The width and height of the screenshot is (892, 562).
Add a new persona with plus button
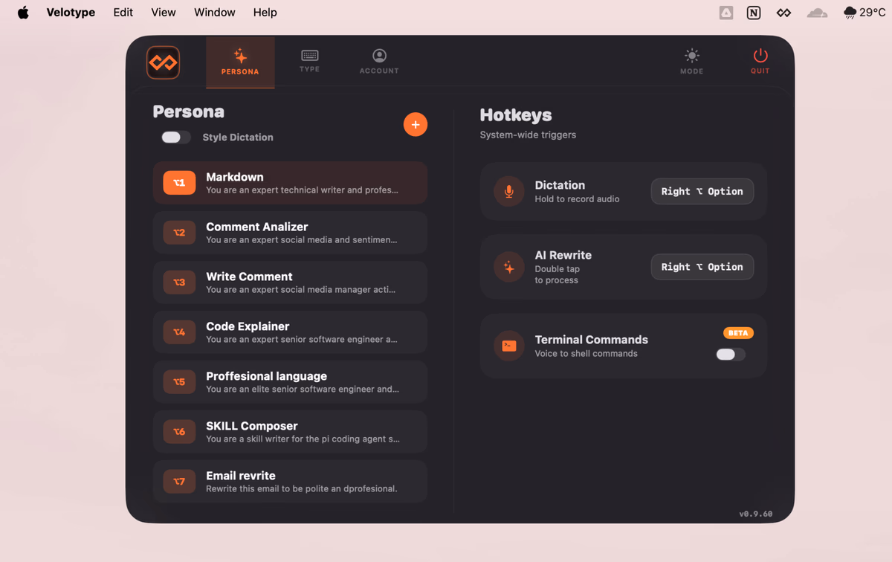pyautogui.click(x=416, y=124)
